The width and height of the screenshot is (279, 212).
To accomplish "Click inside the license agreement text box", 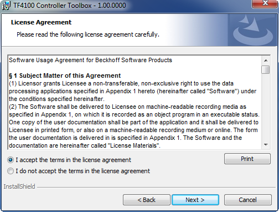I will point(135,102).
